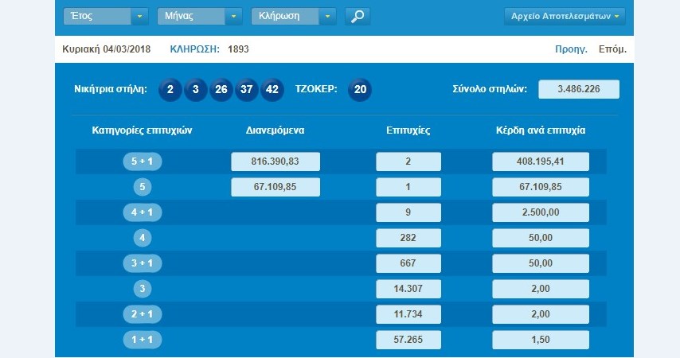680x358 pixels.
Task: Select winners count 667
Action: coord(408,263)
